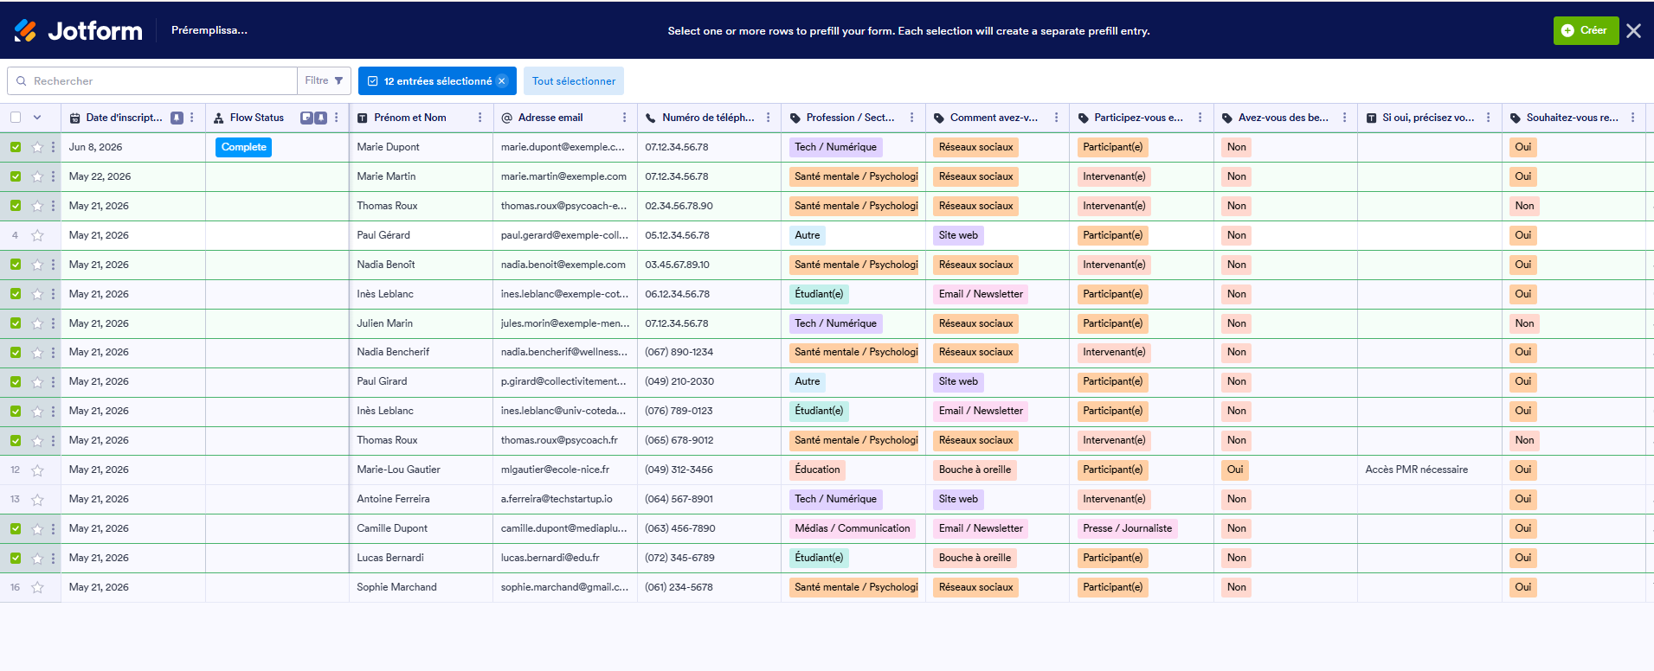Open the Profession / Sect... column options menu
Viewport: 1654px width, 671px height.
pos(911,118)
